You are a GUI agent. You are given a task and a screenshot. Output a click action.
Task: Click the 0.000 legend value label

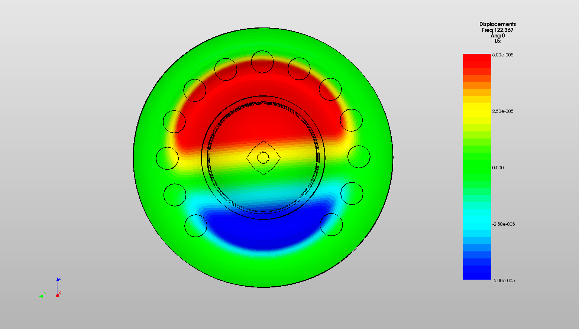click(x=498, y=168)
